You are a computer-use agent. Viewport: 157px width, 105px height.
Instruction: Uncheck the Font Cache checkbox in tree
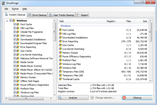coord(15,24)
